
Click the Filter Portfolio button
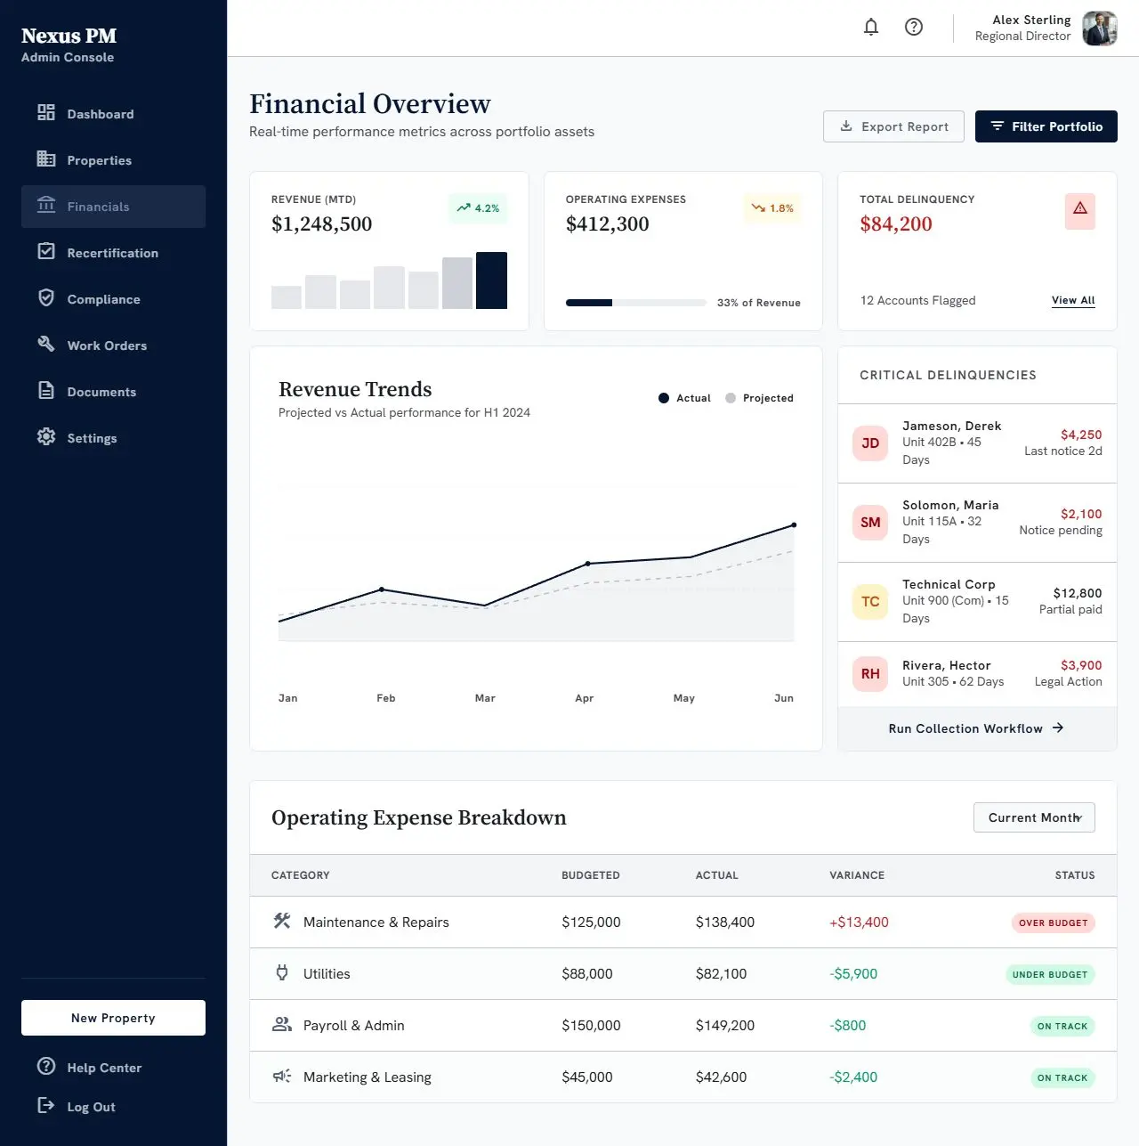coord(1046,126)
